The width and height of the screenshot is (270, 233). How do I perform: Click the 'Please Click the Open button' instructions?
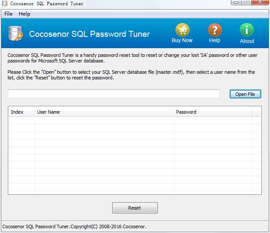[x=131, y=75]
